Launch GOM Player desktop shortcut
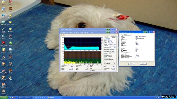This screenshot has width=177, height=99. pyautogui.click(x=3, y=64)
